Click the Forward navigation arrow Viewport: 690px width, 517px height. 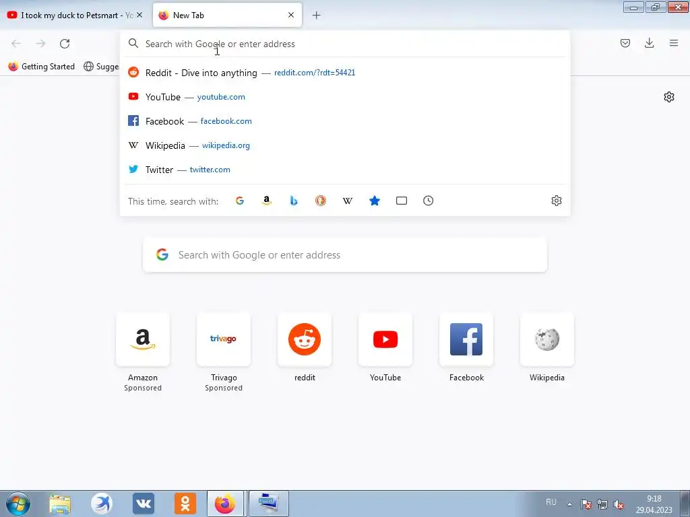click(40, 44)
